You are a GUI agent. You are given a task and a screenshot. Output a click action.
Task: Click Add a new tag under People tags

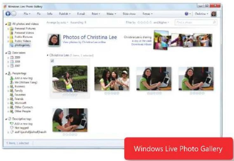[x=23, y=78]
